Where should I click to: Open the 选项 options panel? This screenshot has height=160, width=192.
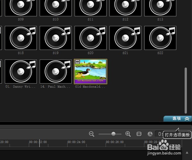(178, 118)
